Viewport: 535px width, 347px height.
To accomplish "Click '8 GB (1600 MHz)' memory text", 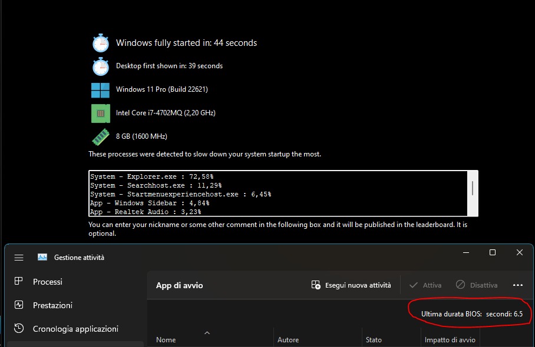I will [x=141, y=136].
